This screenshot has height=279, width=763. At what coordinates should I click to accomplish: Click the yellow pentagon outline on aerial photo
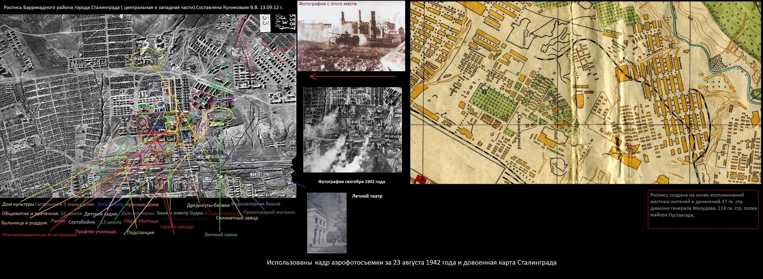point(147,57)
